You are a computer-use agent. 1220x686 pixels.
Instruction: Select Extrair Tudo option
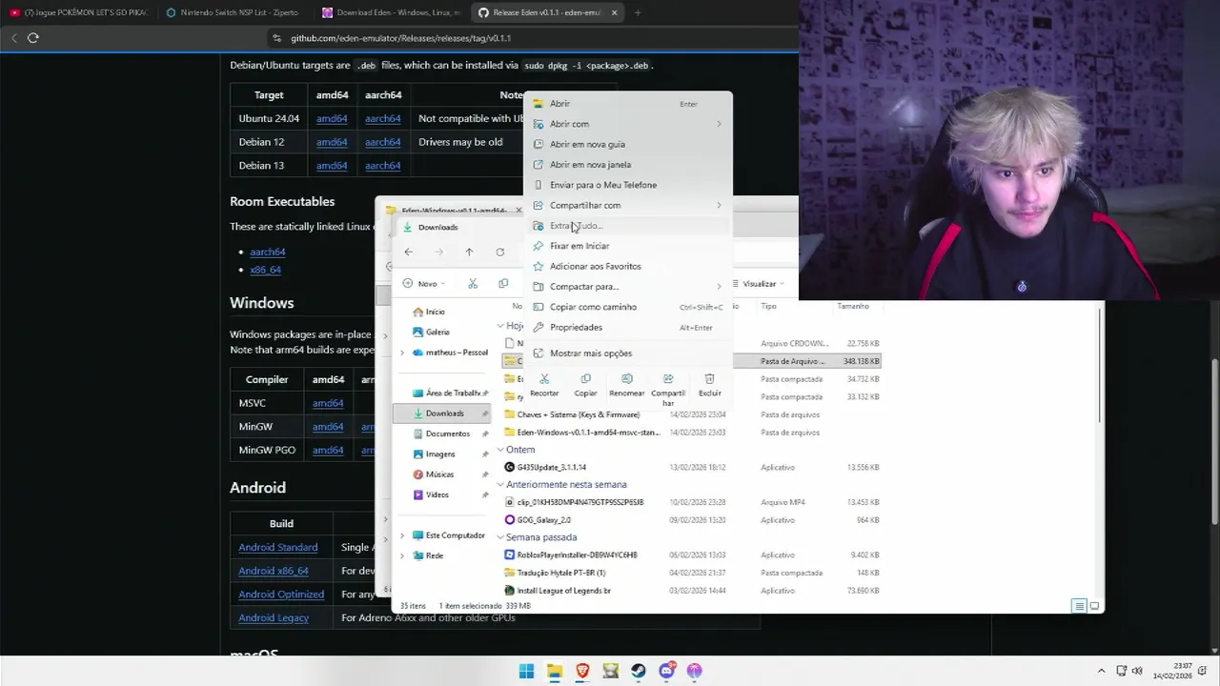627,226
